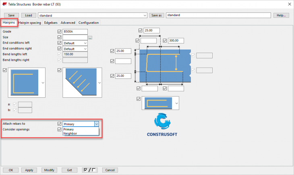Expand the L-shaped hairpin picture dropdown arrow

[x=43, y=82]
